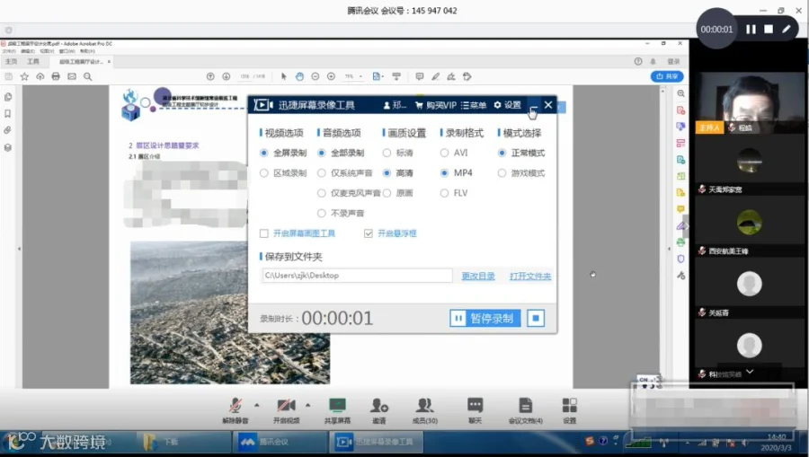Choose 仅系统声音 audio option
Screen dimensions: 809x457
(x=344, y=173)
